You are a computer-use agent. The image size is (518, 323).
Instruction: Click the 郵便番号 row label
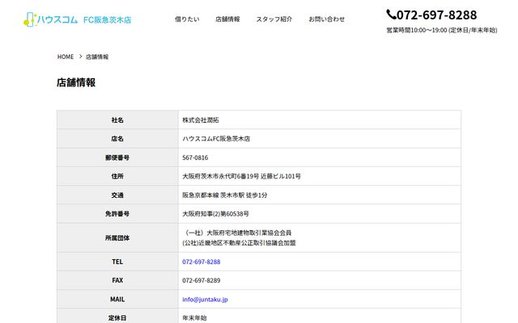point(117,157)
